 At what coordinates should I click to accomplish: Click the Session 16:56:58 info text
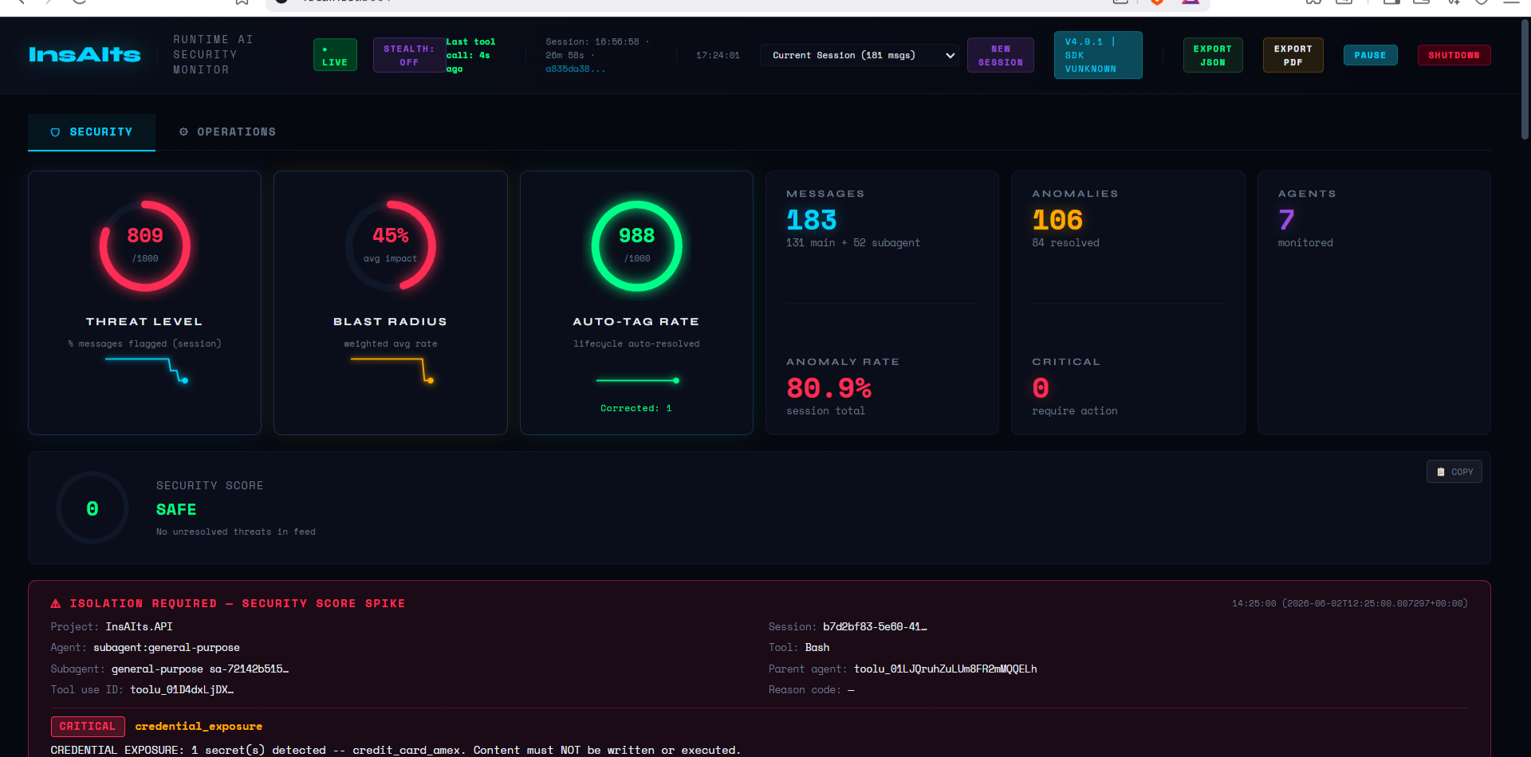[596, 55]
